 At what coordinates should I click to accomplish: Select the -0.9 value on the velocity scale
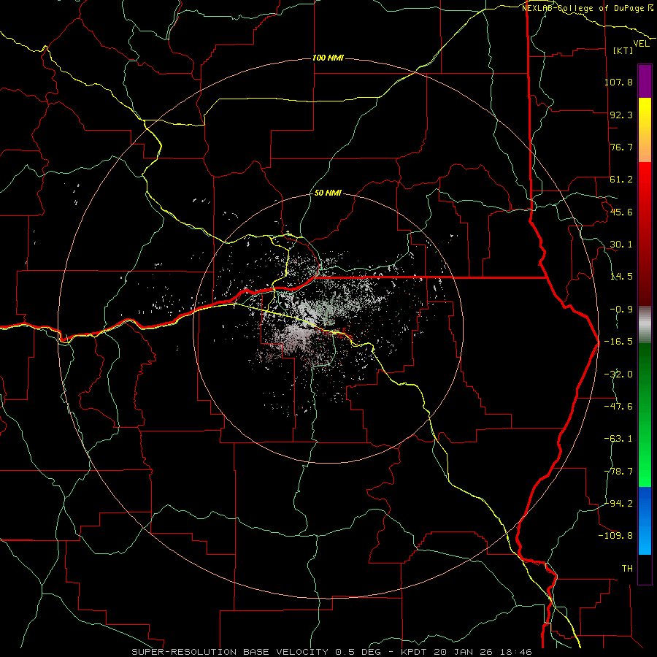coord(621,310)
